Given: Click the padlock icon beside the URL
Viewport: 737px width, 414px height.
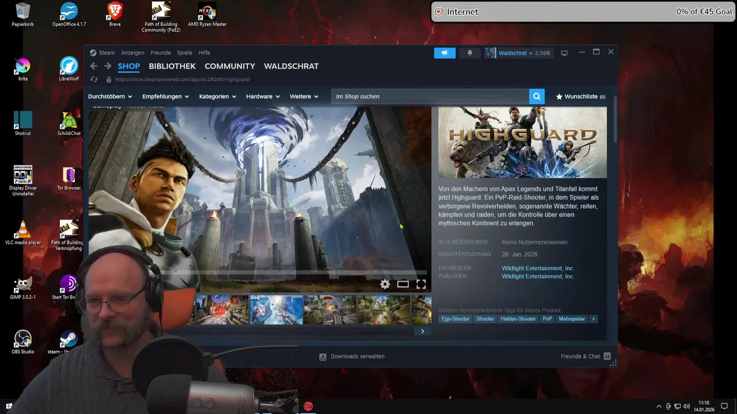Looking at the screenshot, I should click(x=109, y=79).
